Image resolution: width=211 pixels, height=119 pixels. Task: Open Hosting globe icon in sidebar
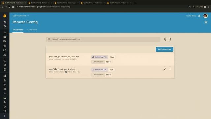click(x=5, y=46)
